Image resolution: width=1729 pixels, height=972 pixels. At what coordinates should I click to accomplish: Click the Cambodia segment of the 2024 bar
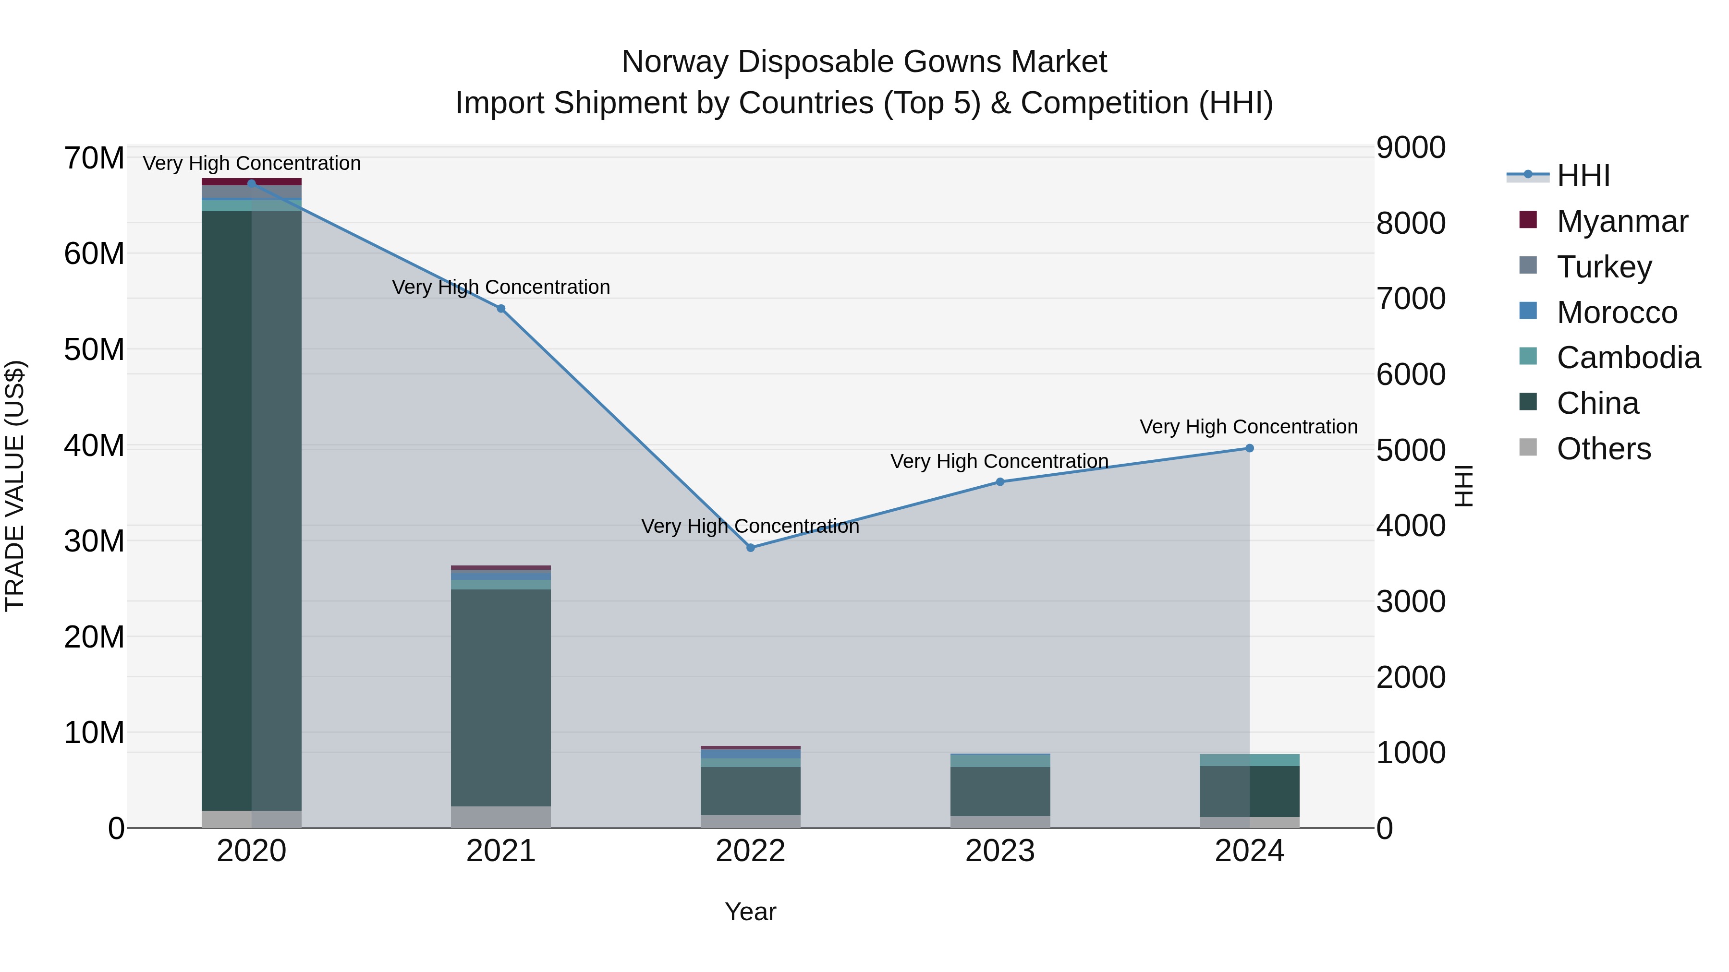click(1249, 760)
